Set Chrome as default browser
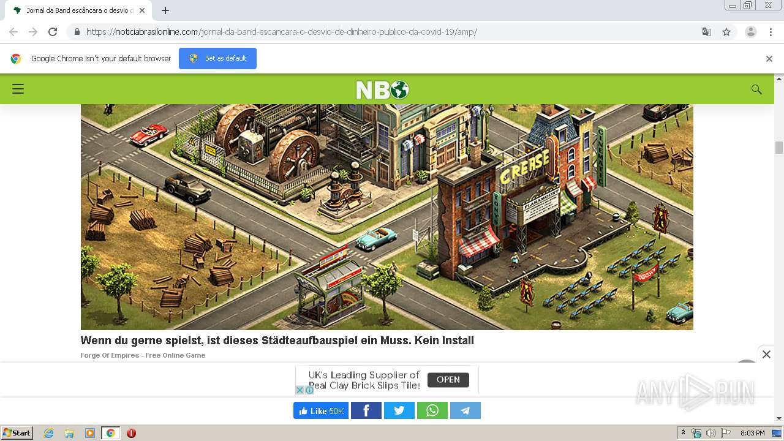The width and height of the screenshot is (784, 441). pyautogui.click(x=217, y=58)
